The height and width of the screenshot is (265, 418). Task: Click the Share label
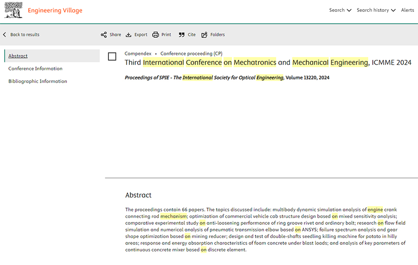(115, 34)
